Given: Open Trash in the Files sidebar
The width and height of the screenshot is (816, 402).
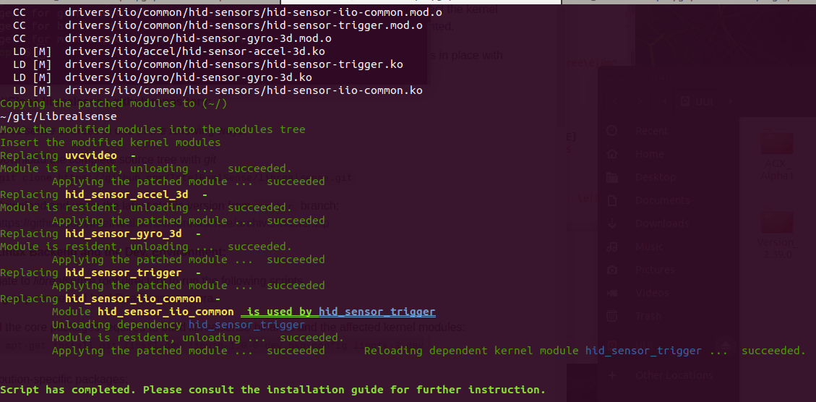Looking at the screenshot, I should [x=648, y=316].
